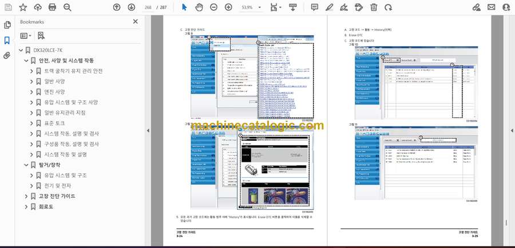Click the vertical scrollbar thumb

(506, 223)
